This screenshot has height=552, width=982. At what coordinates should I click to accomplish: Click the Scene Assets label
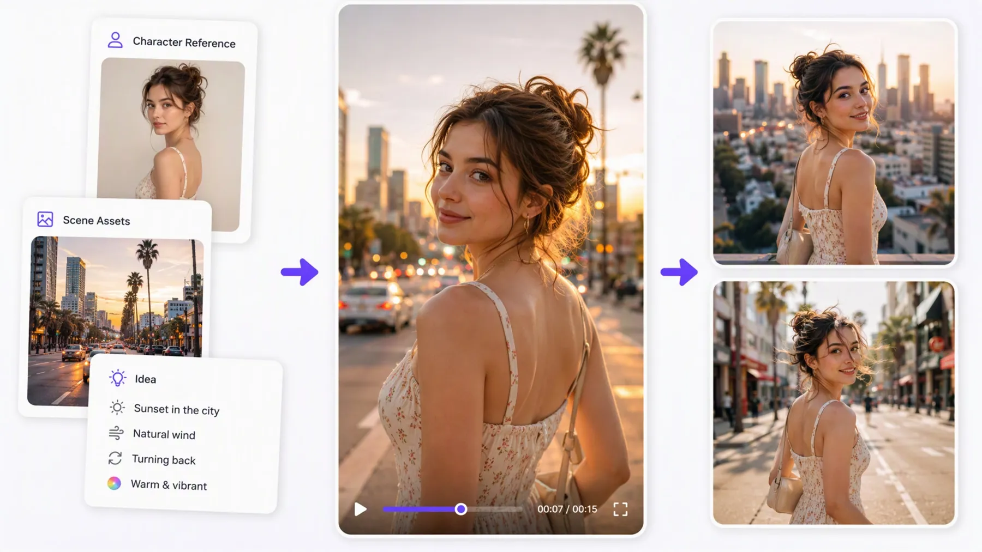pyautogui.click(x=97, y=220)
